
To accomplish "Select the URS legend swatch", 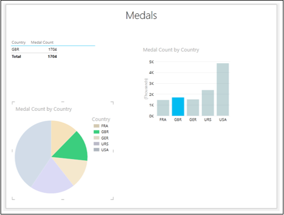I will 97,144.
